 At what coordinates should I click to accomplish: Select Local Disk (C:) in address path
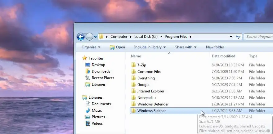tap(146, 37)
